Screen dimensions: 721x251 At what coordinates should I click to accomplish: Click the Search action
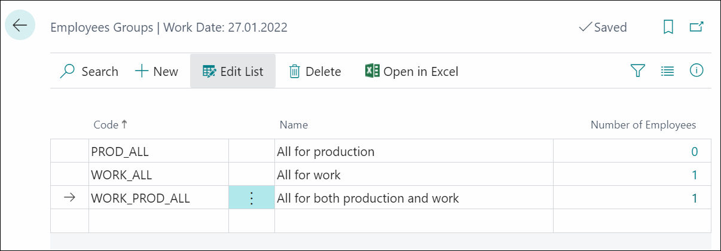coord(90,72)
